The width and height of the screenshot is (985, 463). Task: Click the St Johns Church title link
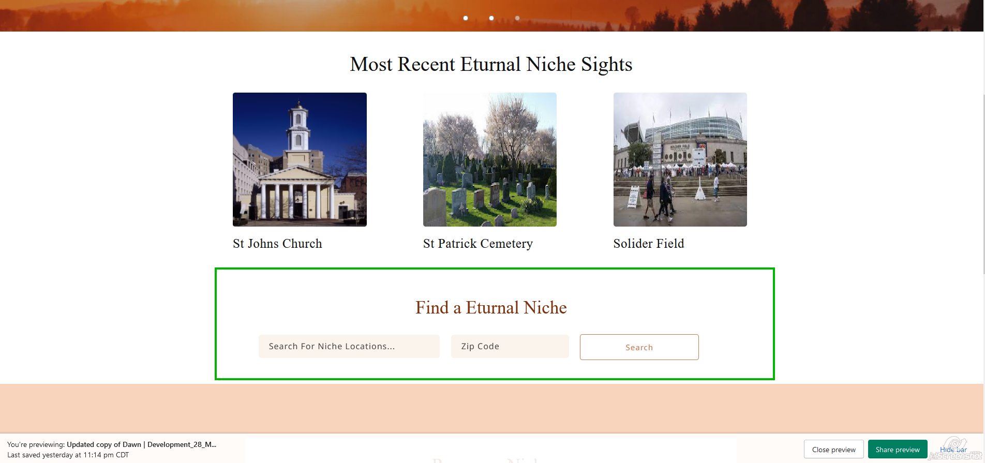pyautogui.click(x=277, y=244)
